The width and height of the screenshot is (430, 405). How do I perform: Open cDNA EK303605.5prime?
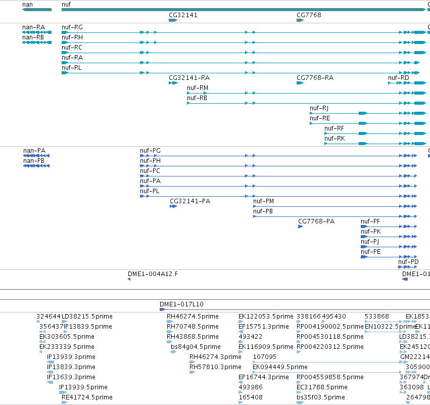(67, 337)
